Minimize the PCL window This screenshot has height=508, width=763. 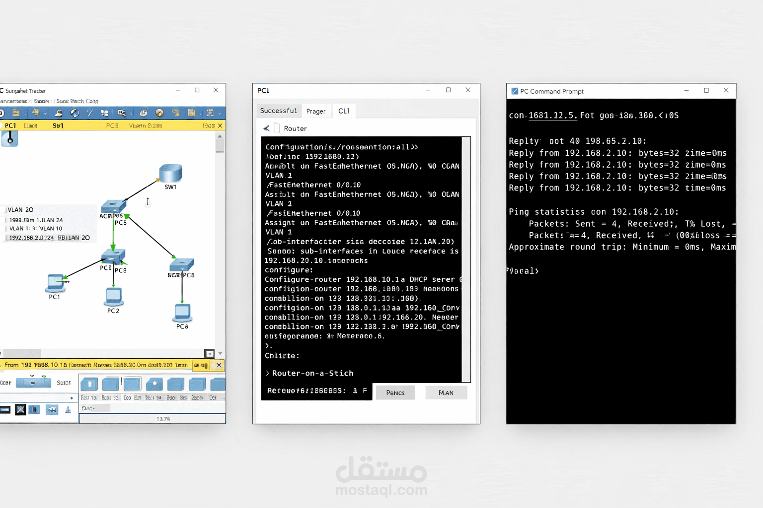[428, 90]
